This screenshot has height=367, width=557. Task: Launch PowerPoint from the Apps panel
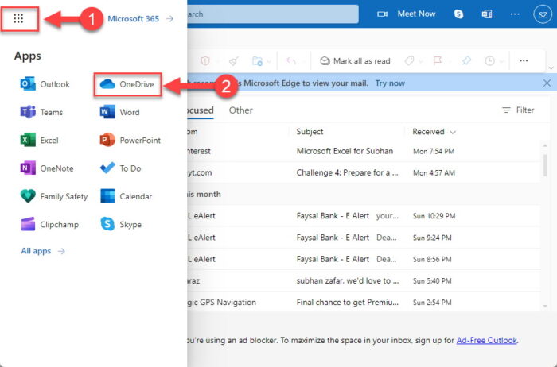tap(130, 140)
